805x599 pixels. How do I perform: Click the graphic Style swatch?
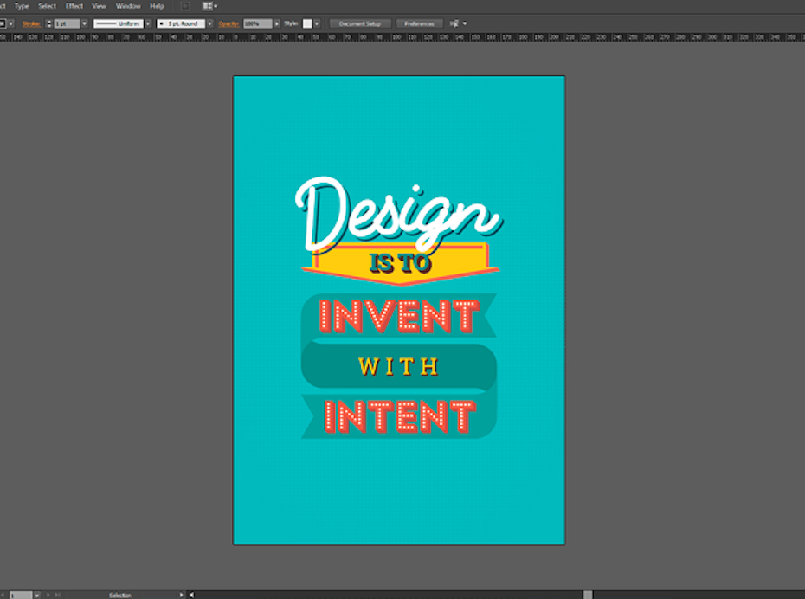[306, 23]
